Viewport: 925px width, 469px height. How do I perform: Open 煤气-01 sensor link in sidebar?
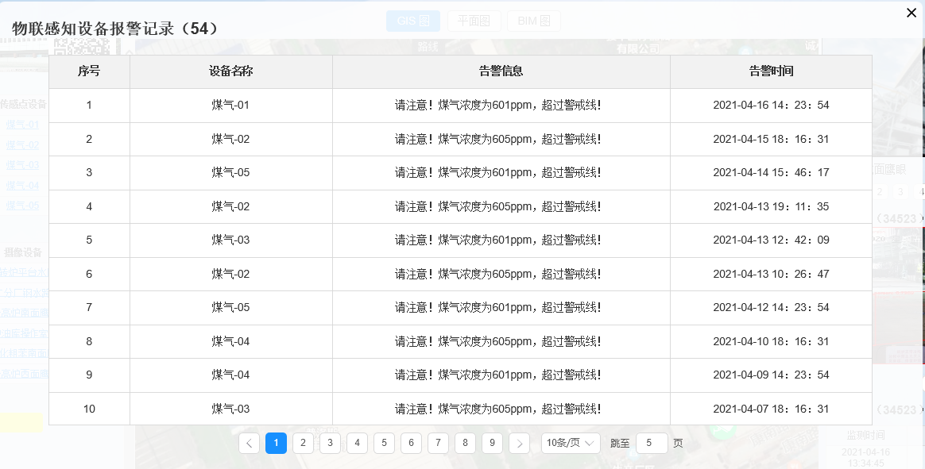tap(22, 125)
